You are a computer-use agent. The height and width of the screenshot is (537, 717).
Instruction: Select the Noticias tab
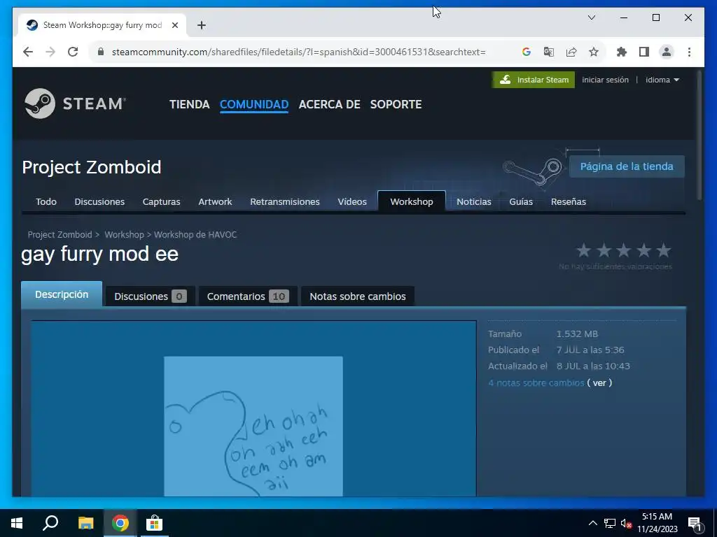click(x=474, y=202)
